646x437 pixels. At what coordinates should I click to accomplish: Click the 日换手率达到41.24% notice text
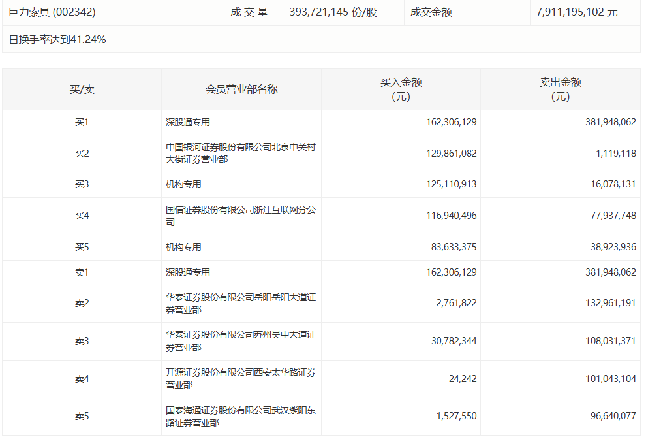57,40
